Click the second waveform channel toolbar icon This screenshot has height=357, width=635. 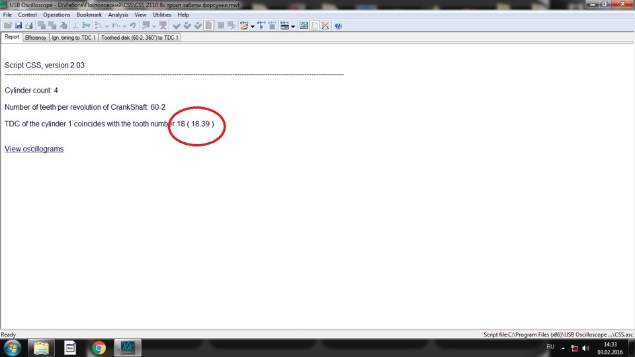(x=116, y=26)
